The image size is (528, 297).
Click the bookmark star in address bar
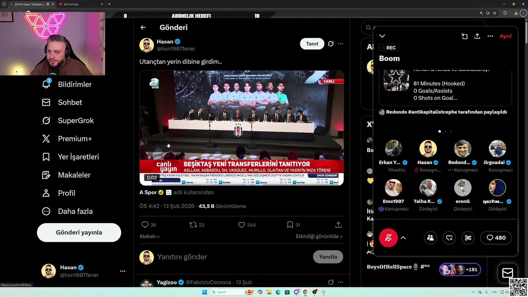click(495, 13)
